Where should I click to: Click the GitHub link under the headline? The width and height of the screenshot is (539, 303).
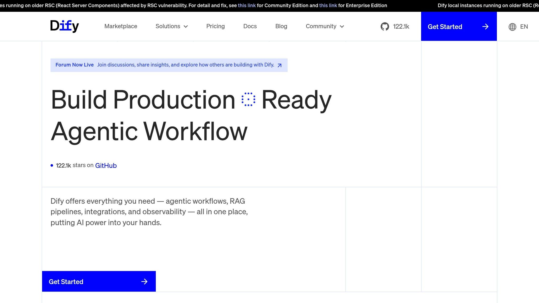(106, 165)
